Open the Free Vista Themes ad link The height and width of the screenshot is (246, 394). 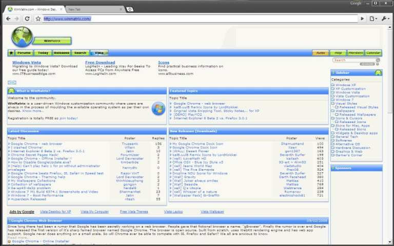click(x=134, y=212)
